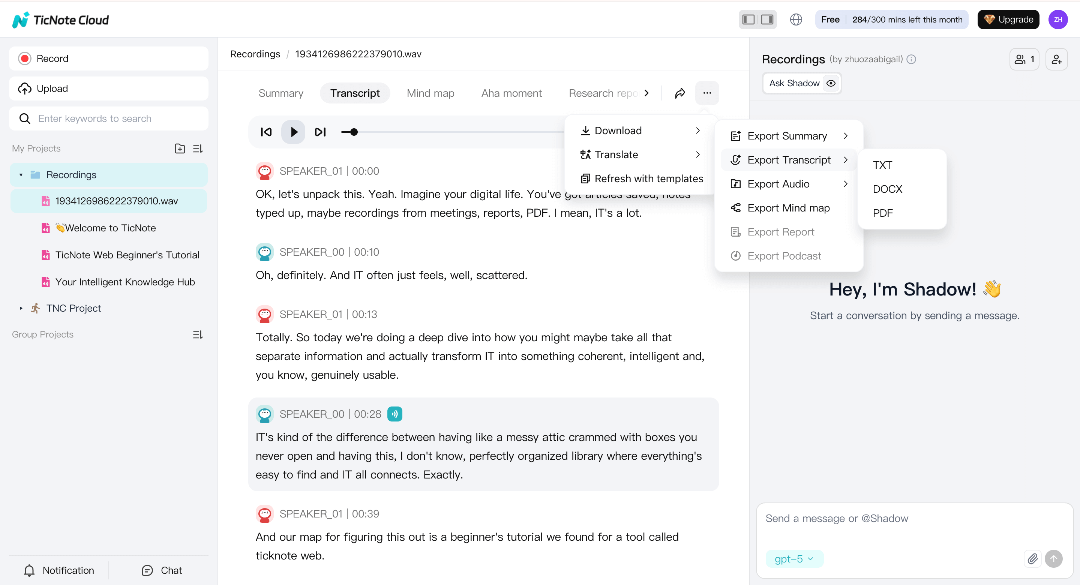Switch to the Mind map tab
The width and height of the screenshot is (1080, 585).
point(430,93)
